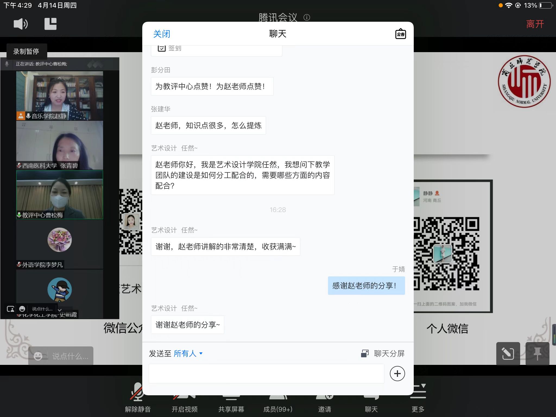Tap the small 说点什么... field in the shared screen
The height and width of the screenshot is (417, 556).
42,309
